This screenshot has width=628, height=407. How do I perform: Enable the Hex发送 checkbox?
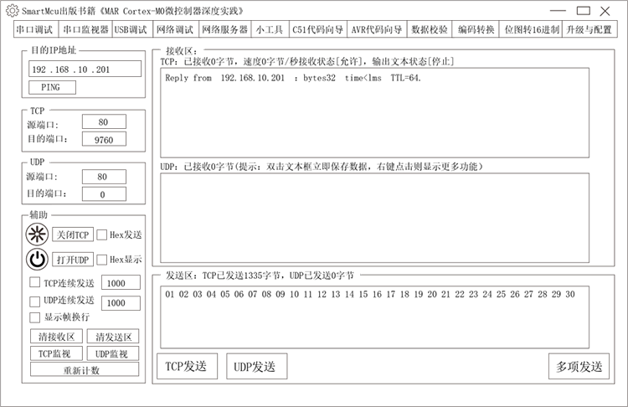point(102,235)
